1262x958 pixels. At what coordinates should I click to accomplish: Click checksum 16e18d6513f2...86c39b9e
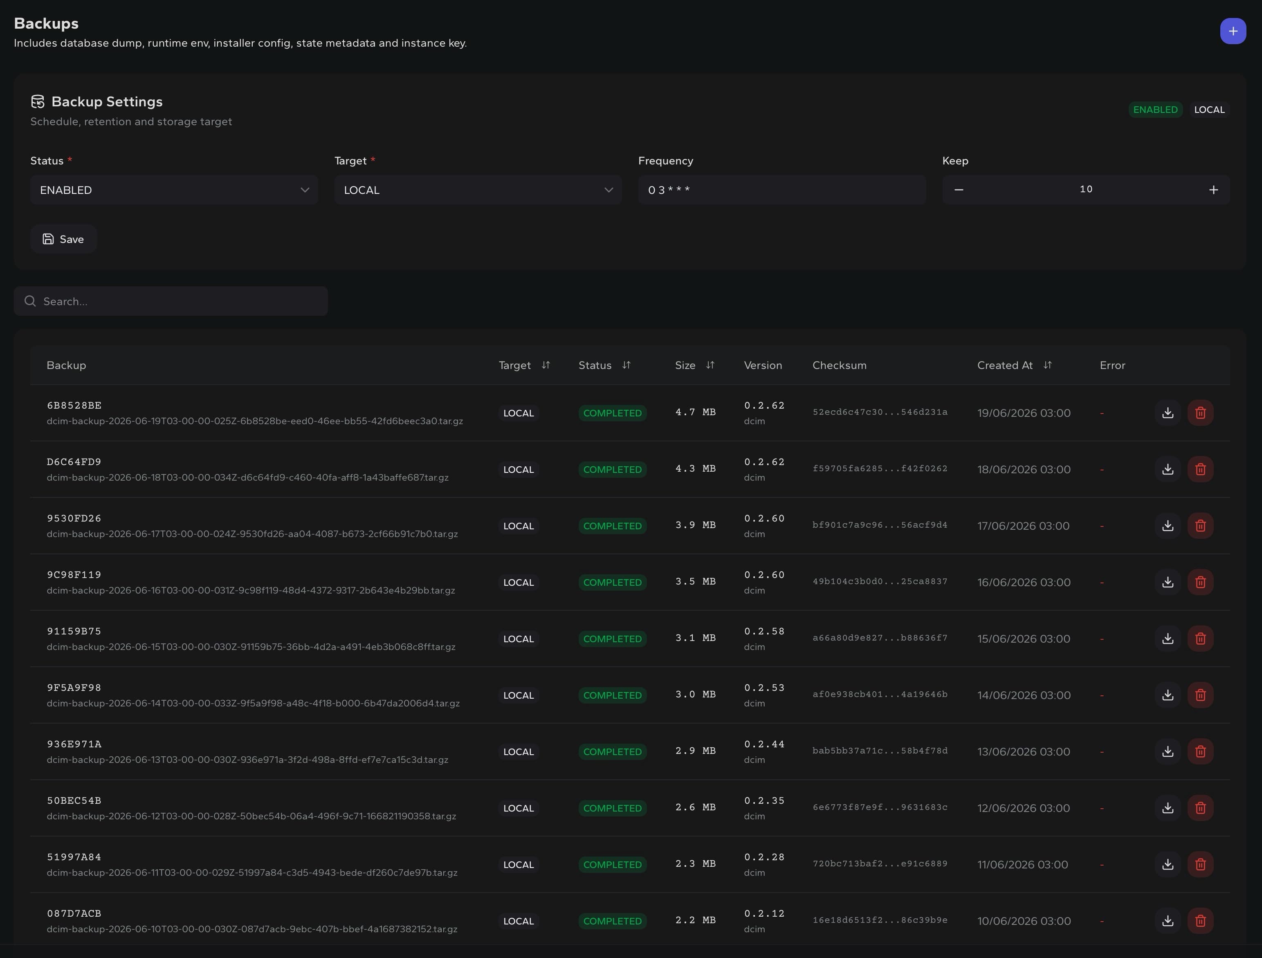pyautogui.click(x=880, y=920)
